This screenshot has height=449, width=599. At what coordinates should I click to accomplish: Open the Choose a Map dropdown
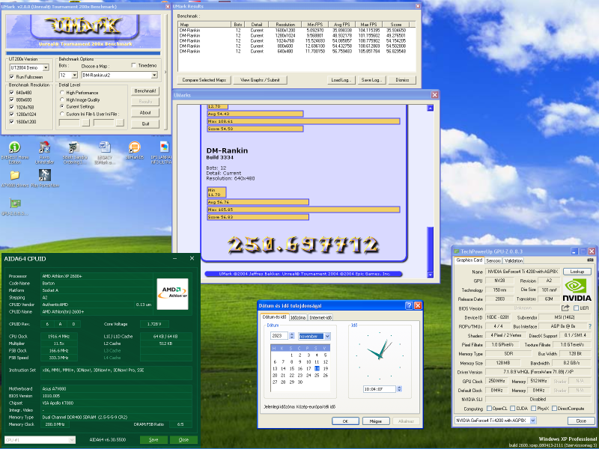point(154,76)
